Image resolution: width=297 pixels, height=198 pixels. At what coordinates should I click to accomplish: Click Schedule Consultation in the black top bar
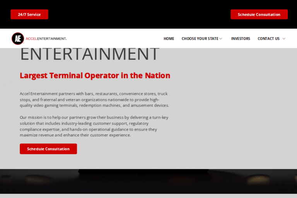259,14
